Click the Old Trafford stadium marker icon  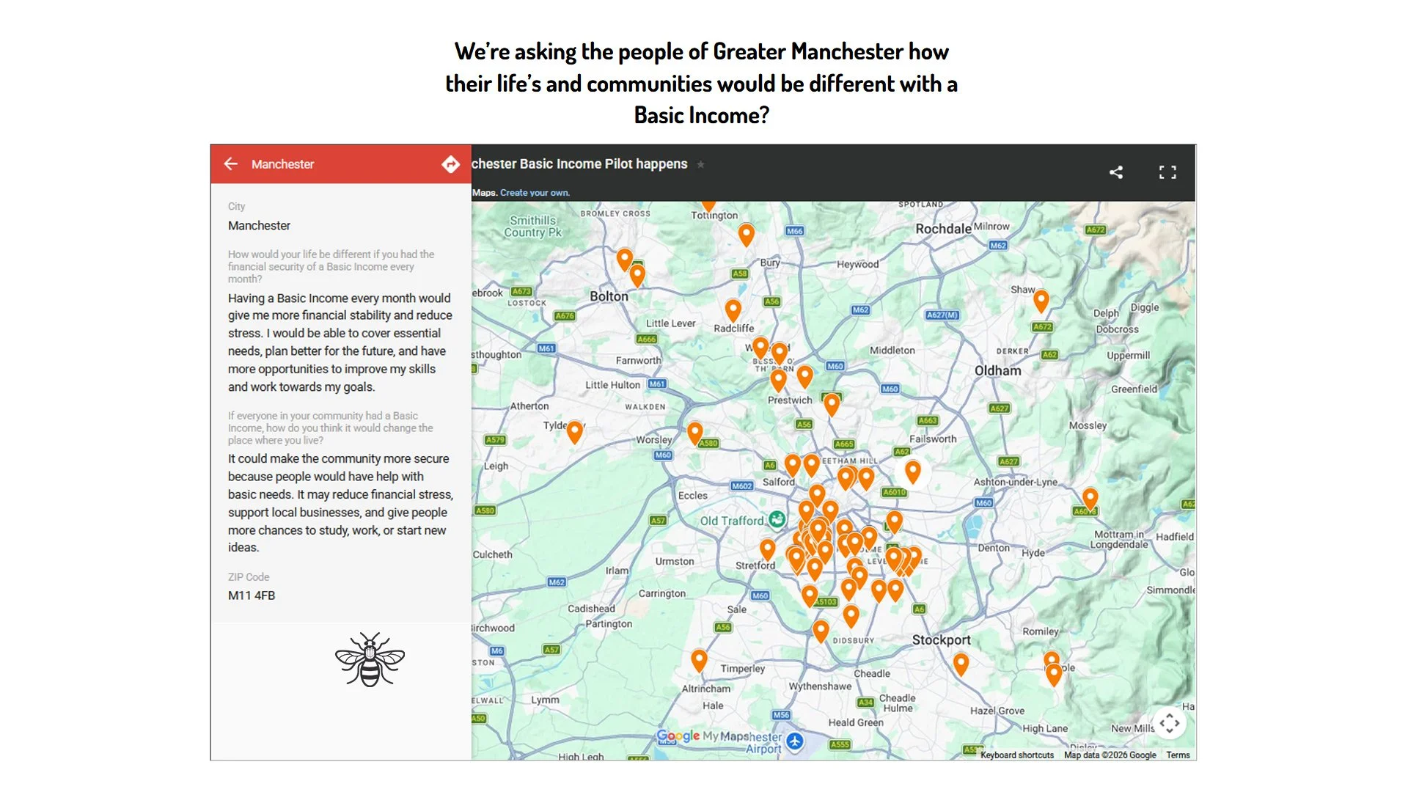(x=777, y=519)
